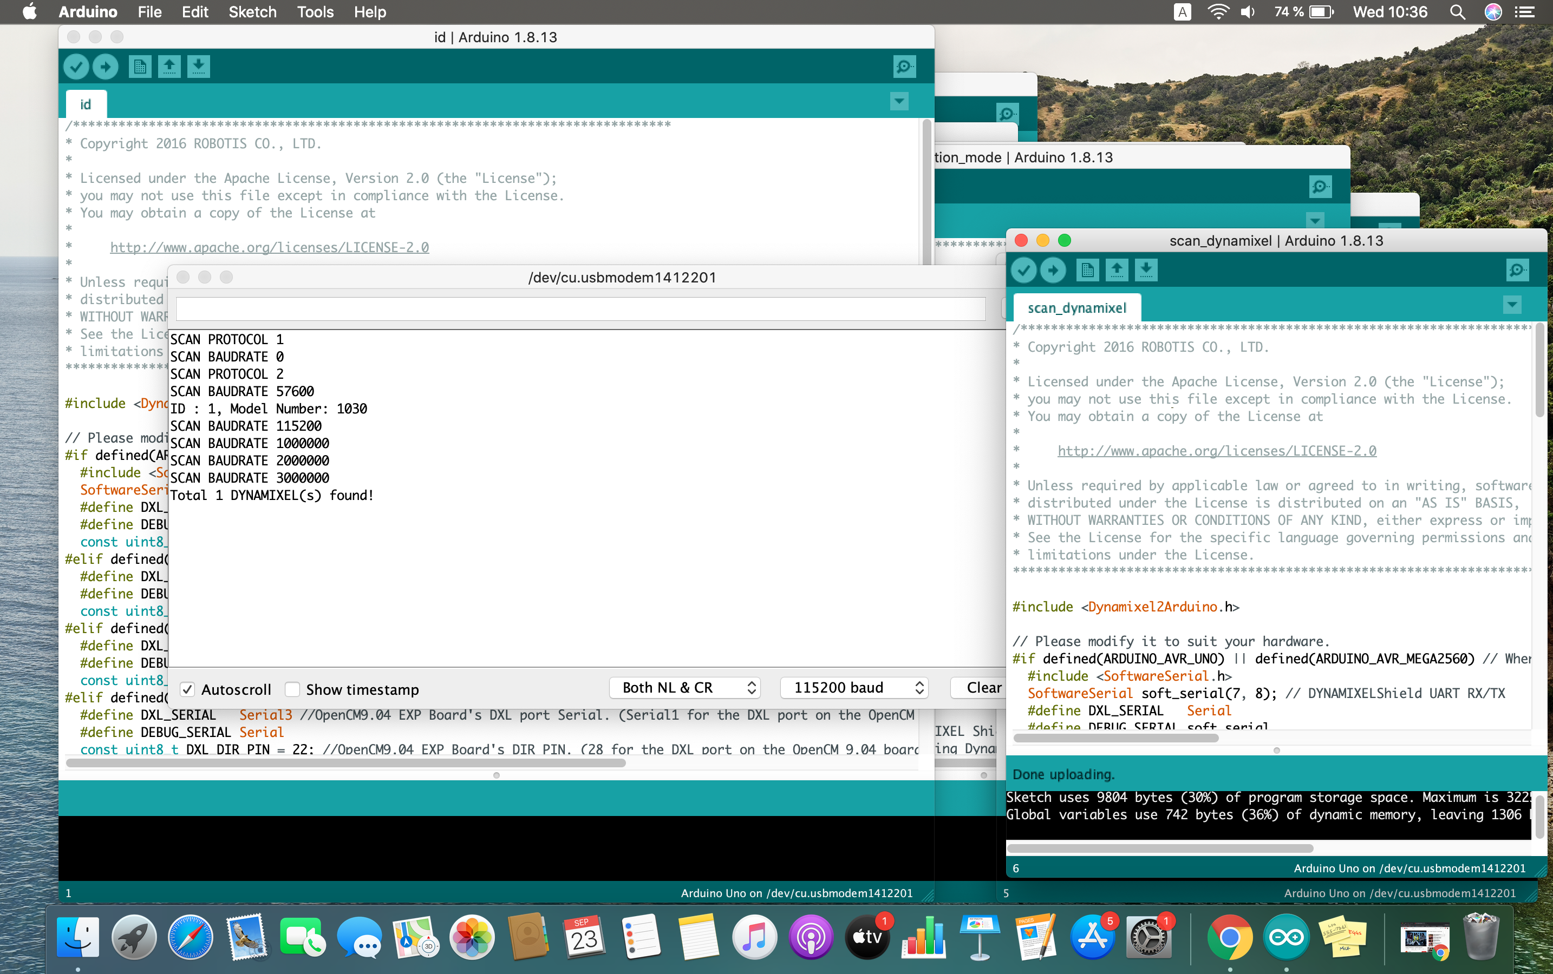This screenshot has width=1553, height=974.
Task: Click Save sketch icon in id window
Action: tap(199, 67)
